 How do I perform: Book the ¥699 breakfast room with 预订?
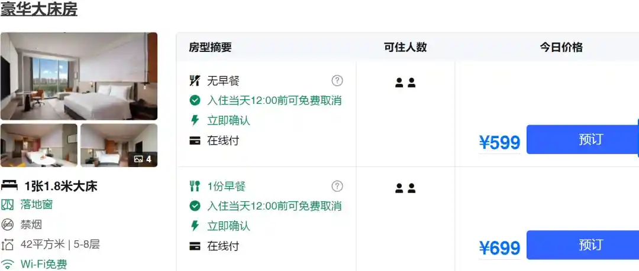[x=583, y=245]
